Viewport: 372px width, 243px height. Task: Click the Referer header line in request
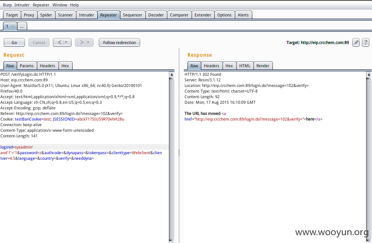[62, 113]
